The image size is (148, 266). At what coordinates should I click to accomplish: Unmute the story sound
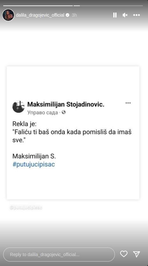coord(125,15)
